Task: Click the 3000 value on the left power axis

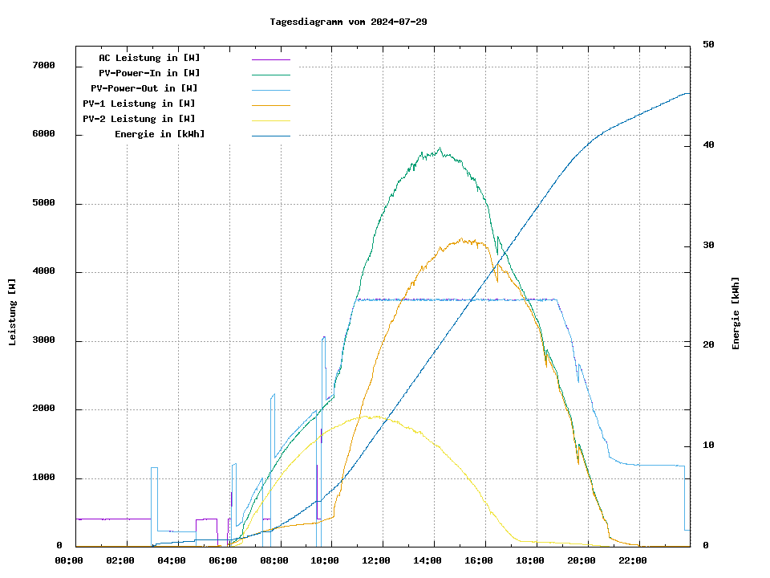Action: [43, 341]
